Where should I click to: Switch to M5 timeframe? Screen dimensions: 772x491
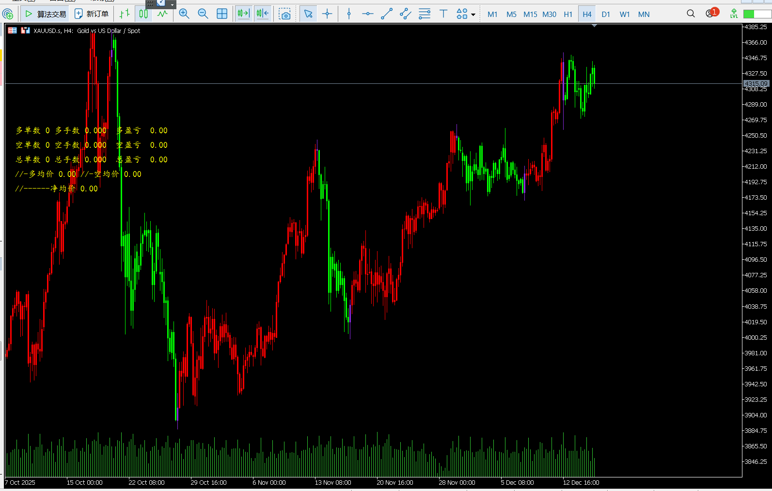coord(511,15)
